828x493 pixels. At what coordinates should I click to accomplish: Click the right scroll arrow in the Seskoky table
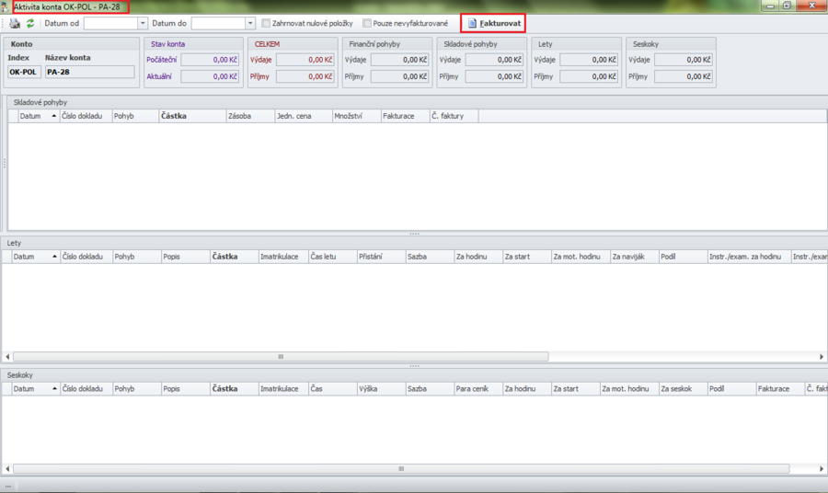pos(822,469)
